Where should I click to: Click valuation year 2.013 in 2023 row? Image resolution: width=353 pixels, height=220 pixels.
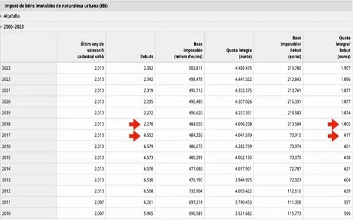99,68
